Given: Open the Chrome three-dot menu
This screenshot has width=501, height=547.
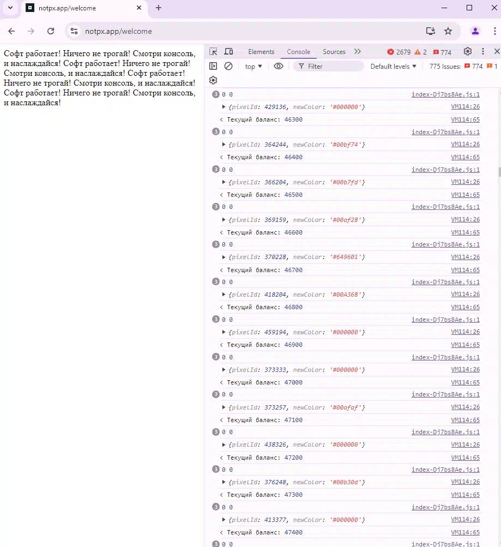Looking at the screenshot, I should coord(494,31).
